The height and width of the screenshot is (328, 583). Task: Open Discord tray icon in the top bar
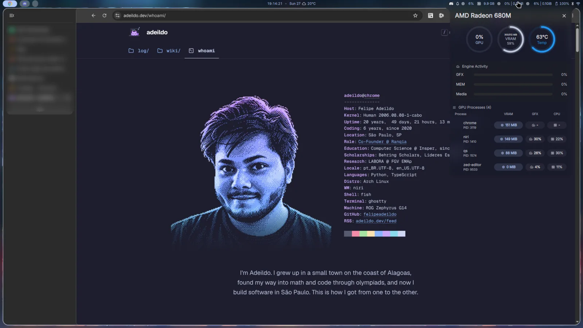(x=451, y=4)
